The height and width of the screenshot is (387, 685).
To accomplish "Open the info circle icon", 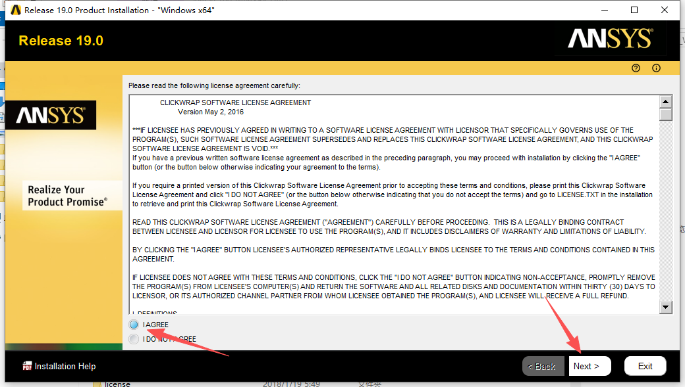I will click(656, 68).
